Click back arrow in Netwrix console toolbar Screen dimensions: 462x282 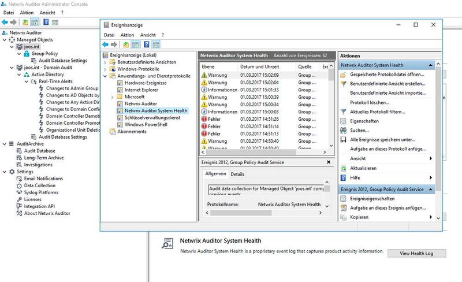[x=5, y=22]
